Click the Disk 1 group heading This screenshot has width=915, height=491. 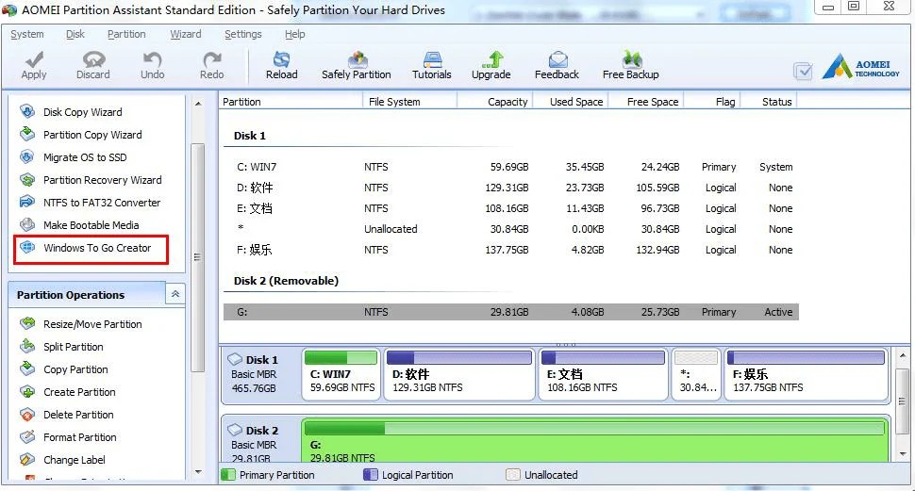click(250, 136)
